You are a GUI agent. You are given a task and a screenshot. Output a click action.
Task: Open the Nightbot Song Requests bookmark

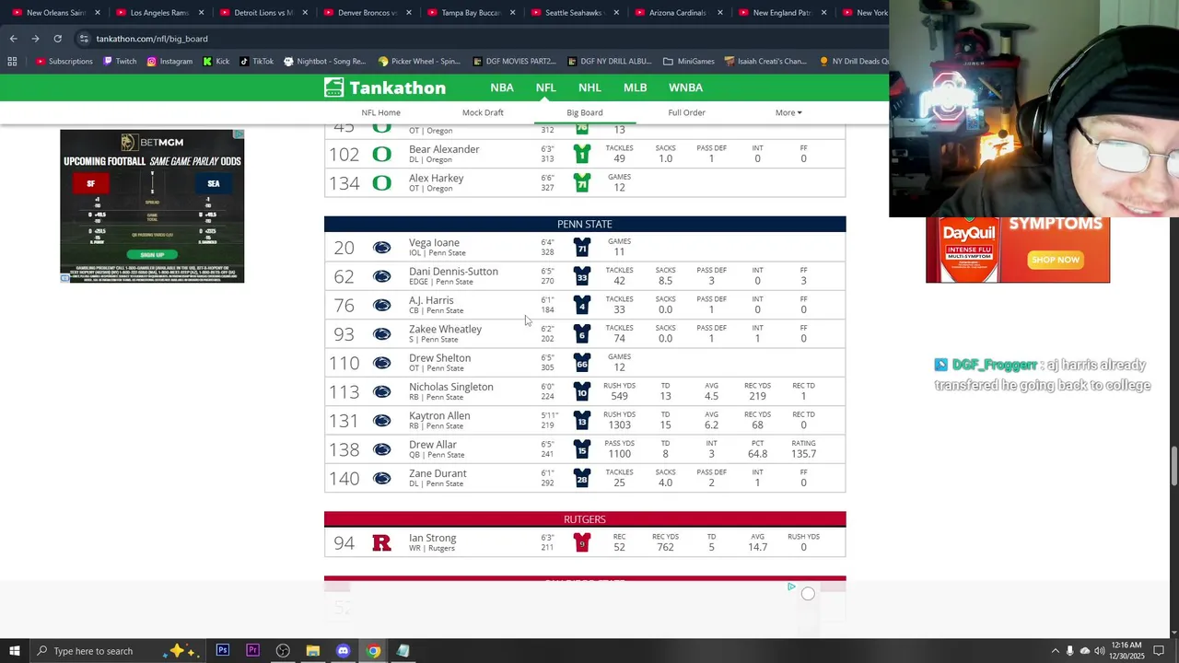click(x=324, y=62)
